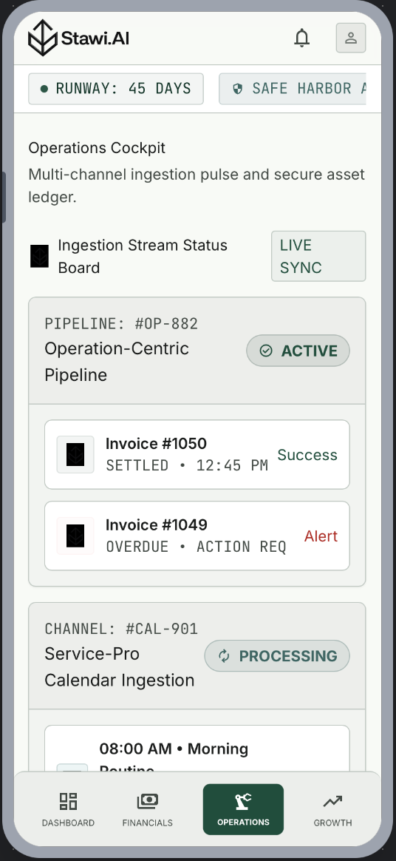Click the Invoice #1050 document icon
This screenshot has width=396, height=861.
(75, 455)
